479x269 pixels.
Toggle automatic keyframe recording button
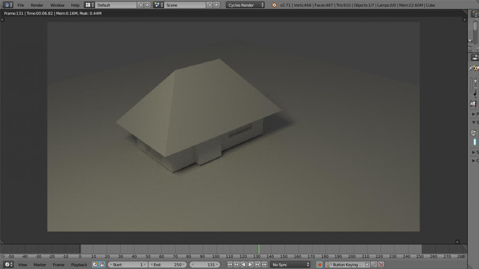click(x=319, y=265)
